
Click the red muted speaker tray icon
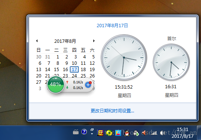144,133
